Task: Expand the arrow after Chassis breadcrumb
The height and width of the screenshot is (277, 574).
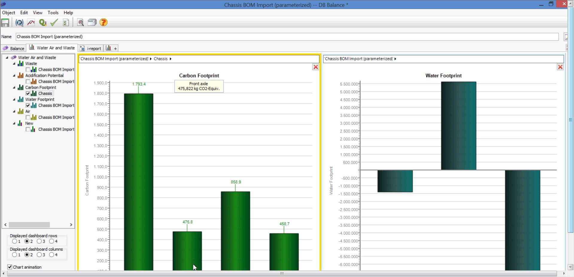Action: (x=170, y=59)
